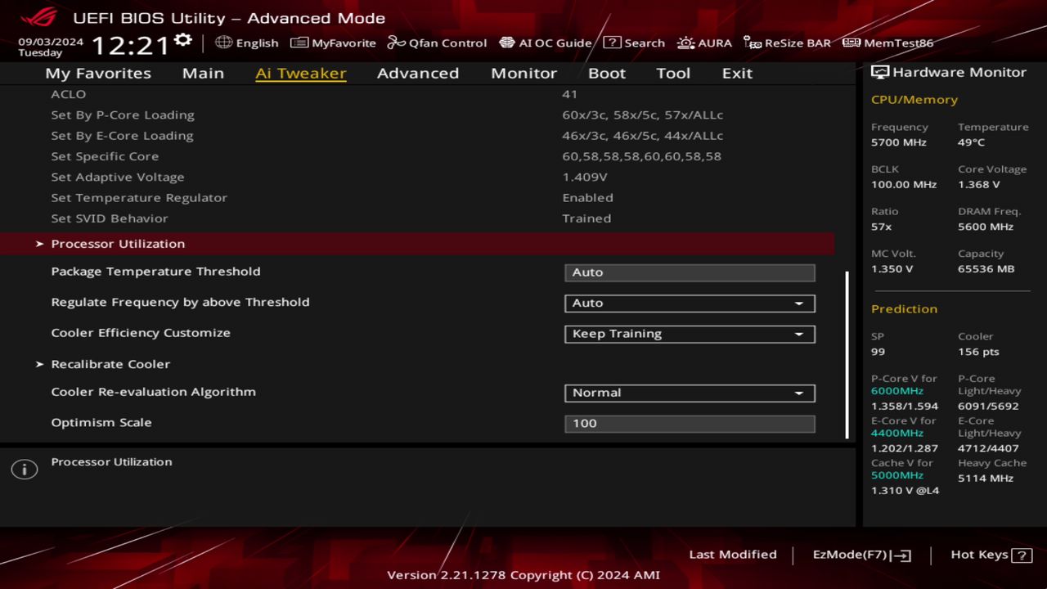Launch the MemTest86 icon
Image resolution: width=1047 pixels, height=589 pixels.
pyautogui.click(x=852, y=43)
